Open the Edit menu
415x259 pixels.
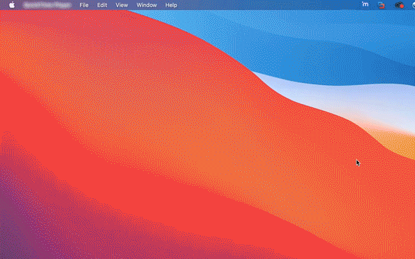pos(102,5)
